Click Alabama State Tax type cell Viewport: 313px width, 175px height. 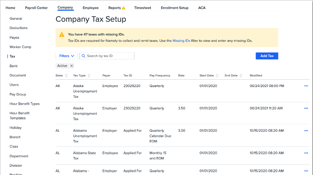(85, 156)
